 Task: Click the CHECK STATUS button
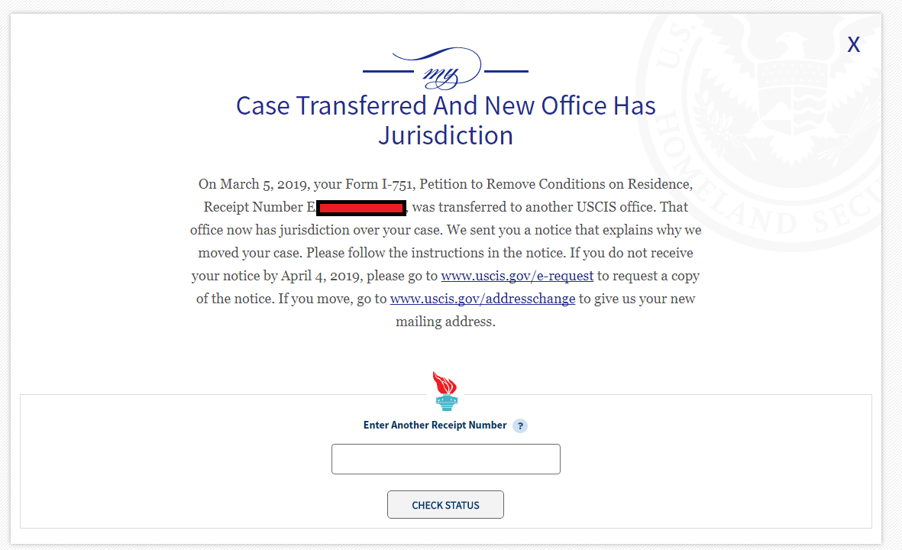pyautogui.click(x=445, y=505)
